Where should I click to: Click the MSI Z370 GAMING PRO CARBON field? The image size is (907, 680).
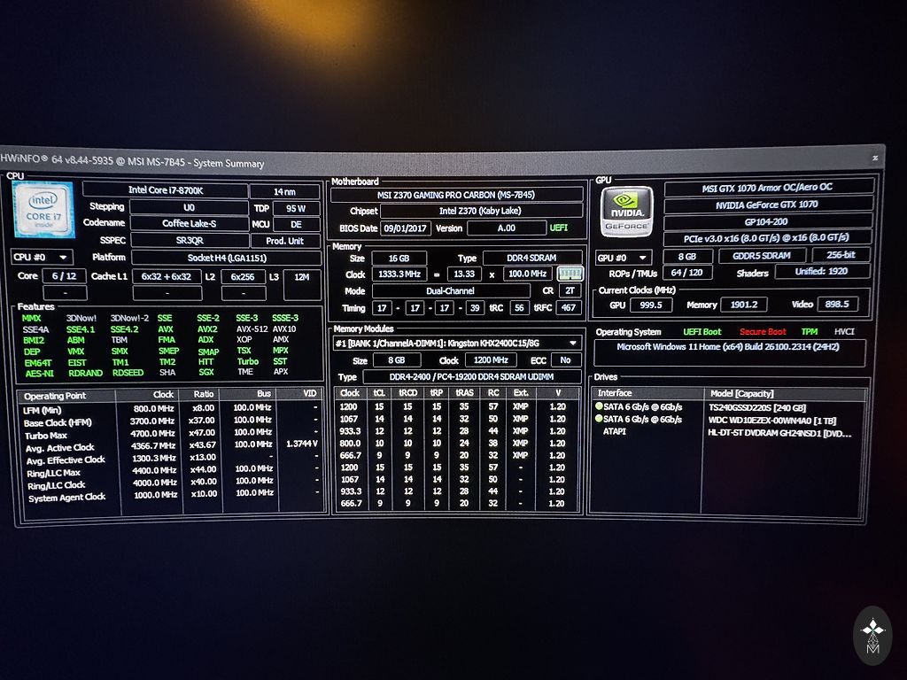[x=456, y=195]
